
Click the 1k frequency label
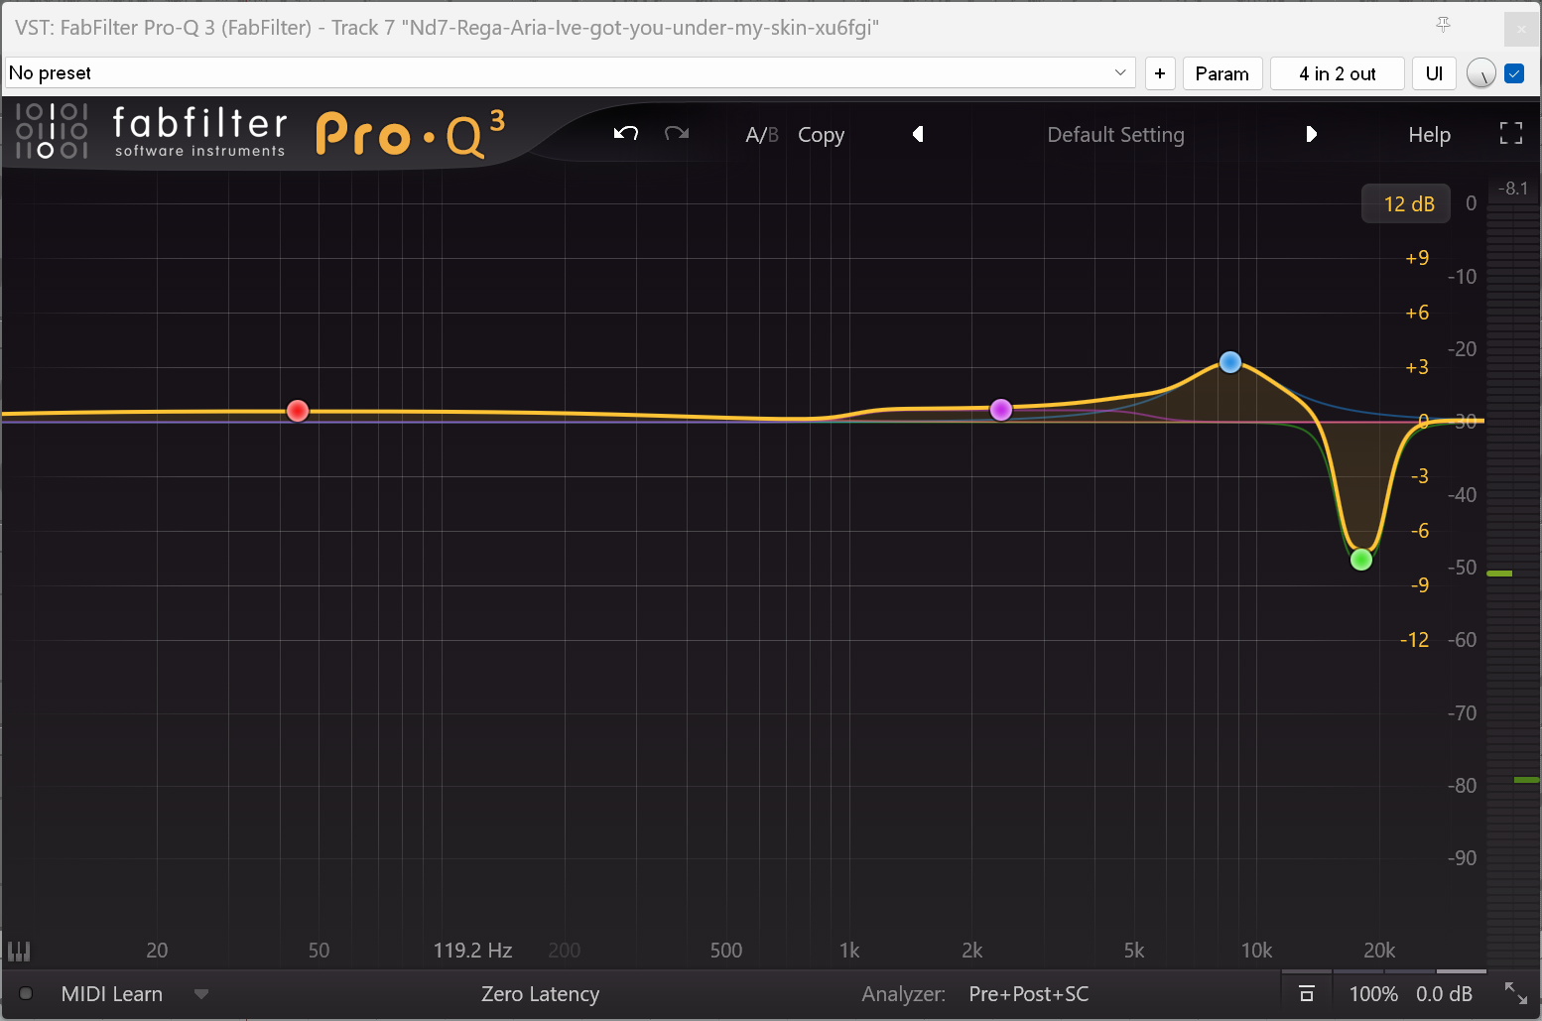coord(849,951)
